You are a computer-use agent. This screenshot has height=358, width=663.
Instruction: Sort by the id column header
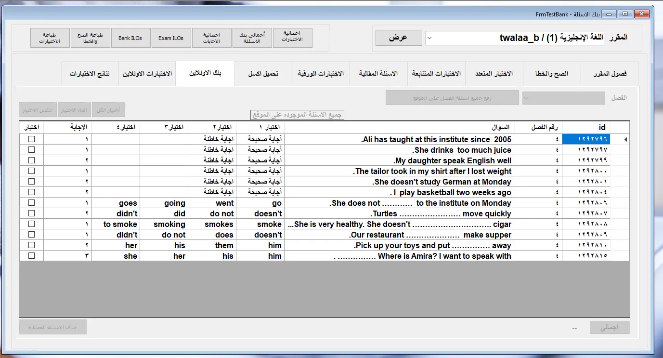click(x=586, y=127)
